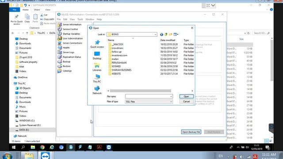
Task: Expand the Files of type dropdown
Action: pyautogui.click(x=171, y=102)
